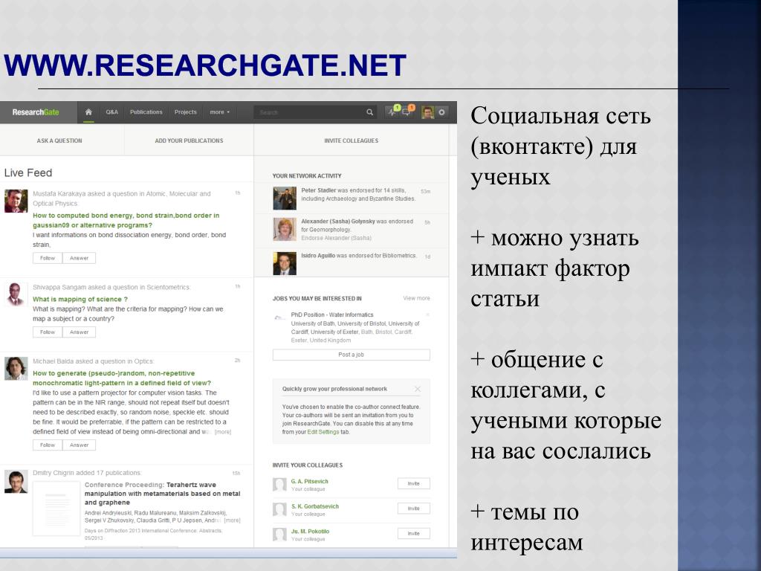Open Shivappa Sangam's name in feed

59,287
